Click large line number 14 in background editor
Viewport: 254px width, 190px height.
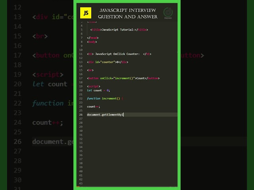(17, 27)
